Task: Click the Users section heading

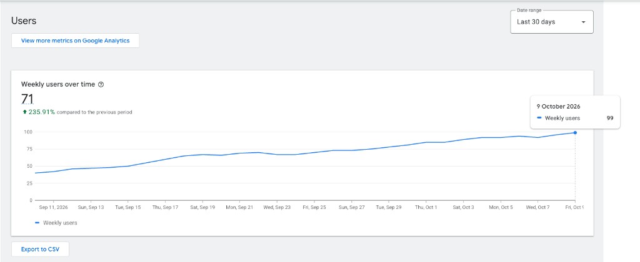Action: point(24,21)
